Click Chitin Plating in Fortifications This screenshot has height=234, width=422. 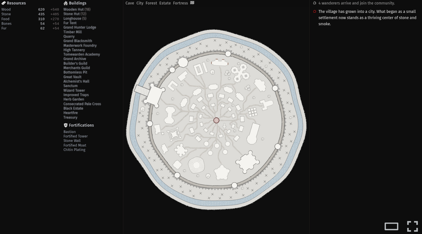point(74,150)
